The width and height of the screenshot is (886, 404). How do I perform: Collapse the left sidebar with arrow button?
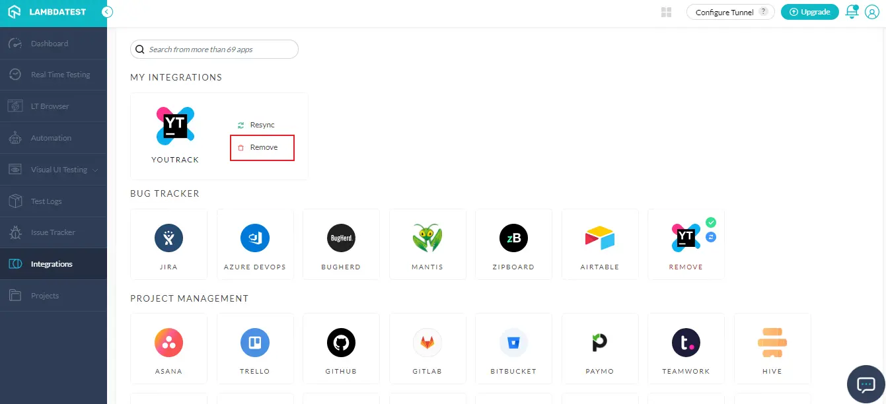coord(107,12)
